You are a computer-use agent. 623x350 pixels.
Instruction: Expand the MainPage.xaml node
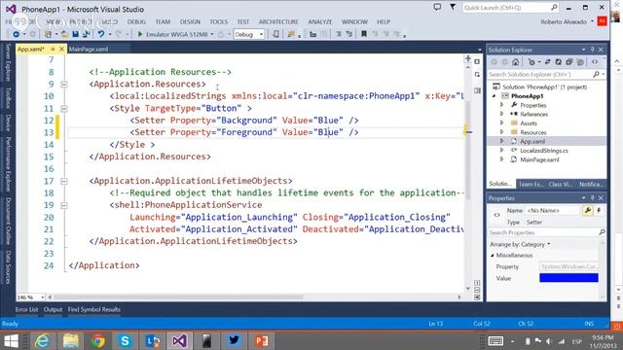pos(502,159)
